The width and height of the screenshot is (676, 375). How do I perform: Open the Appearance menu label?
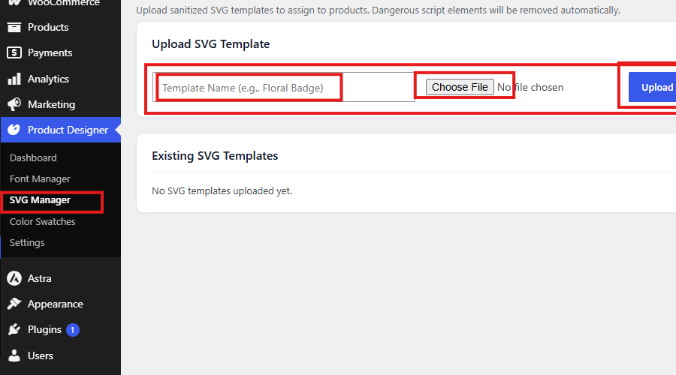[x=55, y=304]
